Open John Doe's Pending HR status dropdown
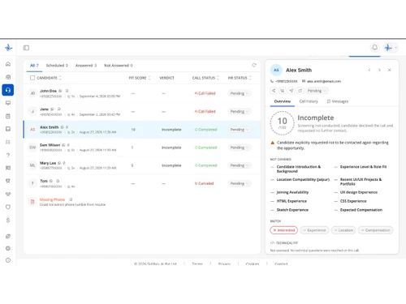 240,93
